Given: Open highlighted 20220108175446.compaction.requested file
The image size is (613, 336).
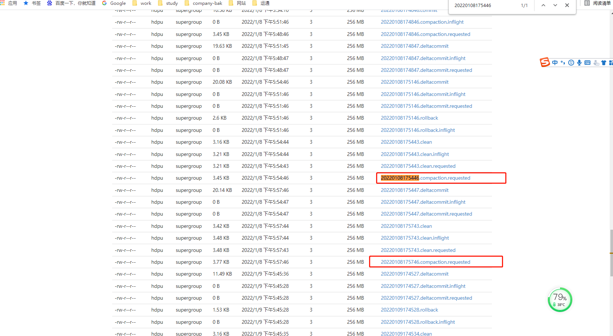Looking at the screenshot, I should click(x=425, y=178).
